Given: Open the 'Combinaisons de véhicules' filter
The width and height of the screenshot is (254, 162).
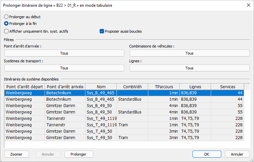Looking at the screenshot, I should (x=189, y=53).
